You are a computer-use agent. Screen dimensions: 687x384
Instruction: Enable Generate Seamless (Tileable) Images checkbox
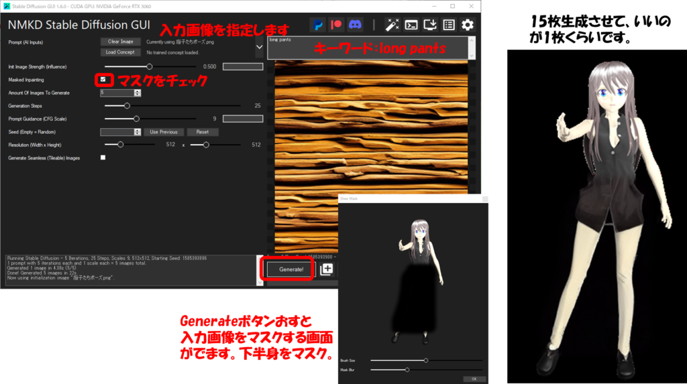pos(103,157)
